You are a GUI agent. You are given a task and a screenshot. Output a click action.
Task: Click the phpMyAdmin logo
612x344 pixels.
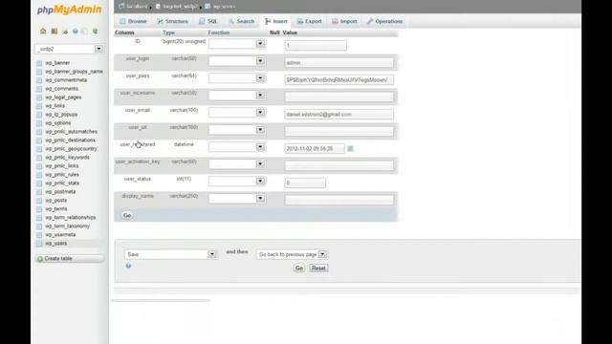[x=70, y=10]
